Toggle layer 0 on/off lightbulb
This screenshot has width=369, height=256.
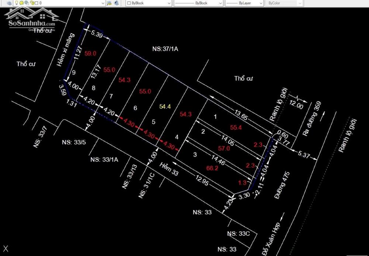17,3
